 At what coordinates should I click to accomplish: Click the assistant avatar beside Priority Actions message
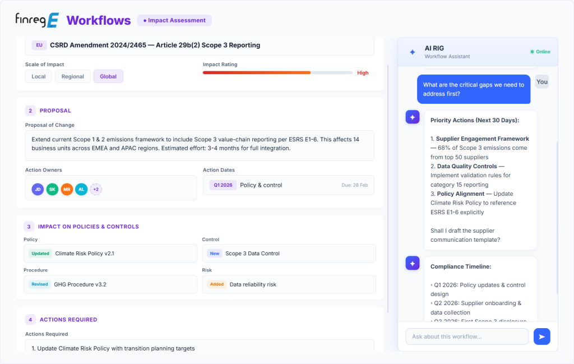pos(413,117)
